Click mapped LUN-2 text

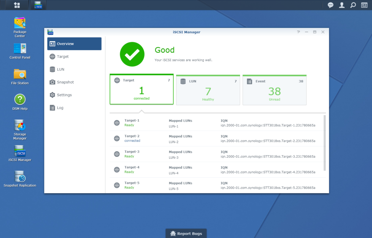tap(173, 142)
